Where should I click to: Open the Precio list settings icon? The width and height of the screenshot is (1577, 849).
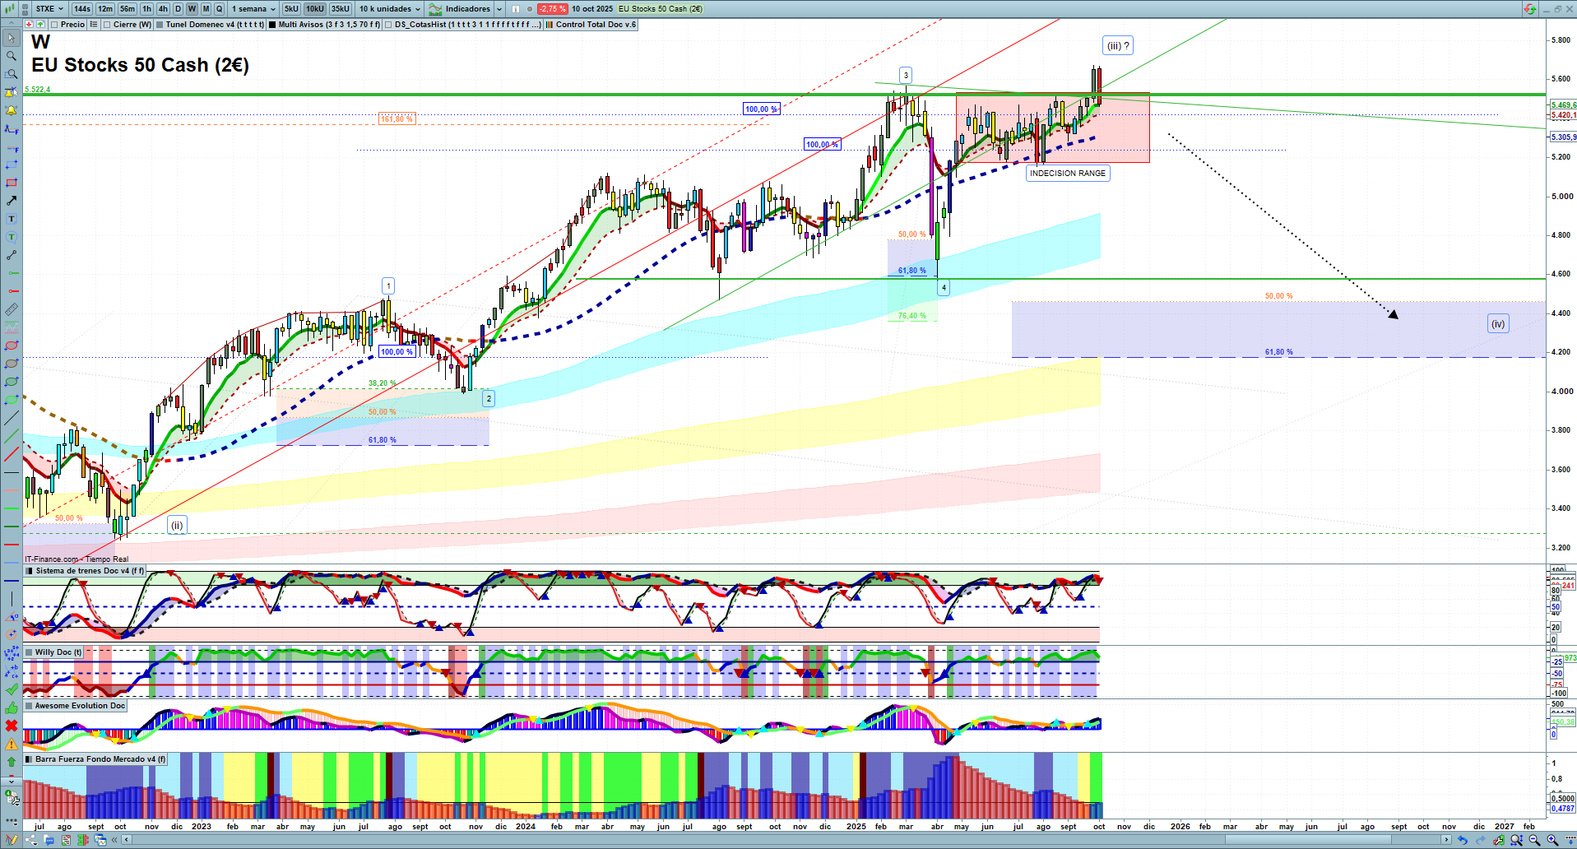(x=94, y=25)
